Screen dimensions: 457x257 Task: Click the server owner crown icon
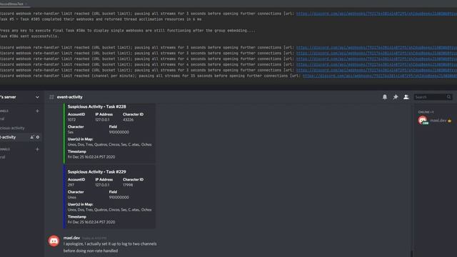coord(449,121)
